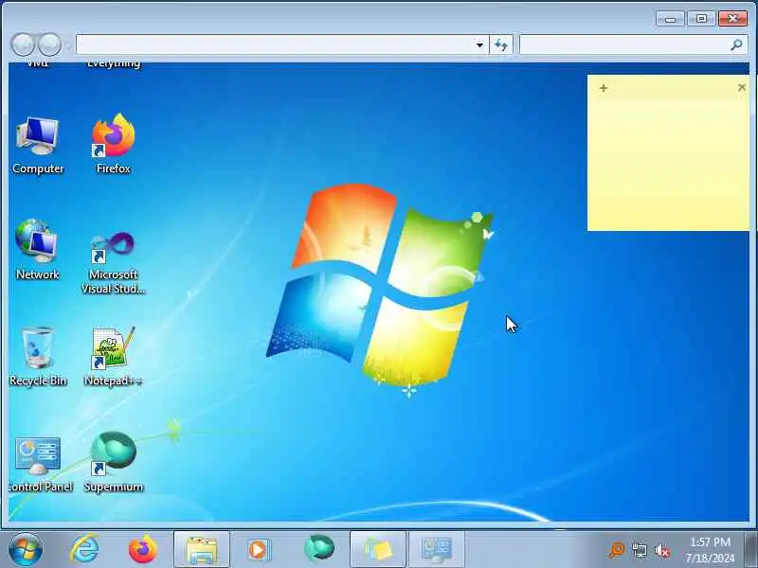
Task: Switch to the Windows Explorer taskbar button
Action: point(202,549)
